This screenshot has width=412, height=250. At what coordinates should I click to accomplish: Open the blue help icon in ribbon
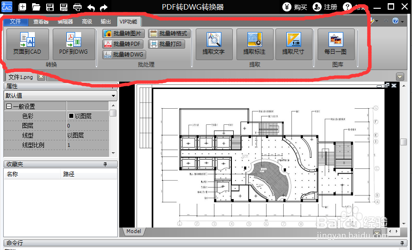(x=396, y=21)
